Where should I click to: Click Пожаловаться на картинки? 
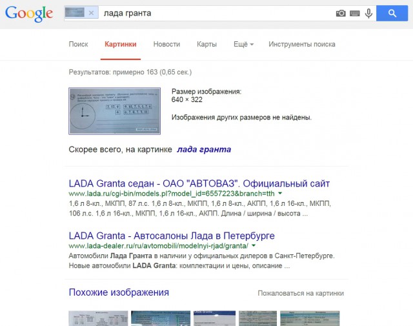(301, 293)
